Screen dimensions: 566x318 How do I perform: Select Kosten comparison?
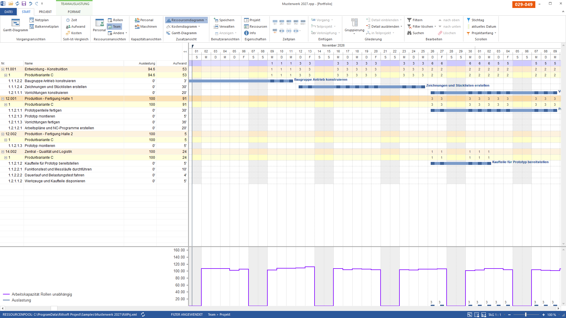[74, 33]
